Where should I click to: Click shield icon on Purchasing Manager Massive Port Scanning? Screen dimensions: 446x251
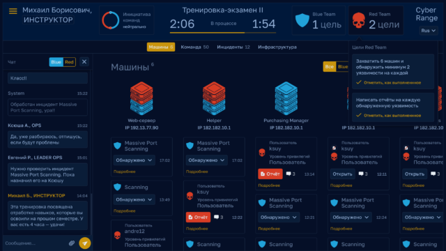[262, 203]
